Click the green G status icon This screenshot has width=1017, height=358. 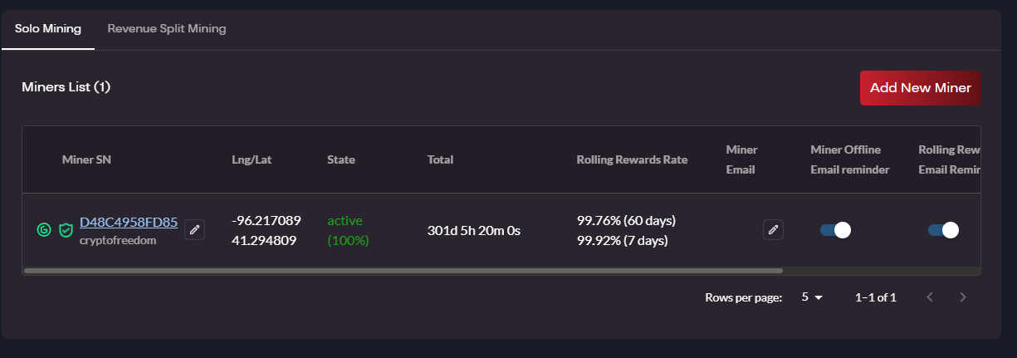44,229
